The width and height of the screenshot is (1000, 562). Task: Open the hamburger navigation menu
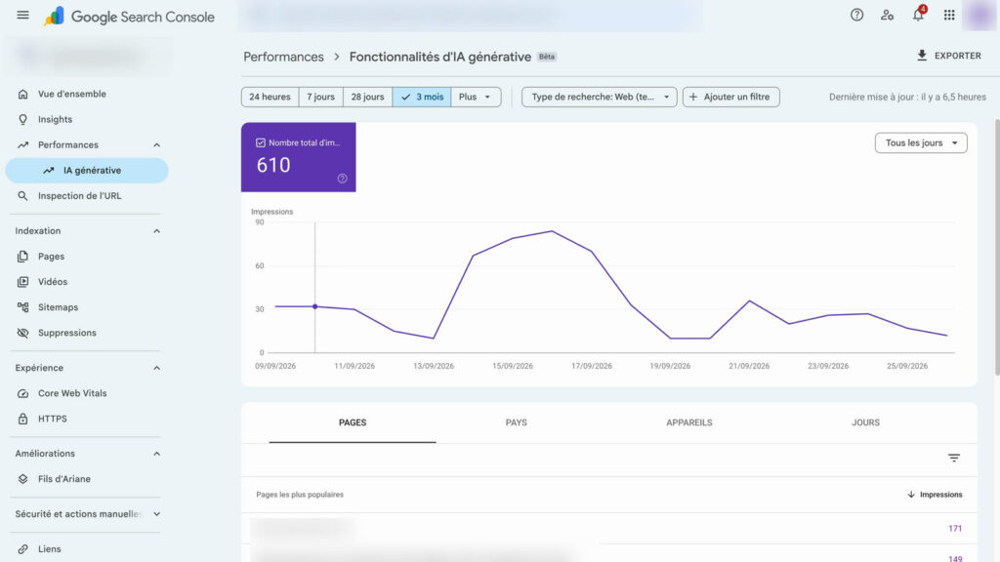coord(23,15)
